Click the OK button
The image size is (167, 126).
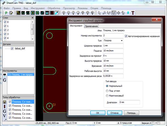[x=98, y=113]
